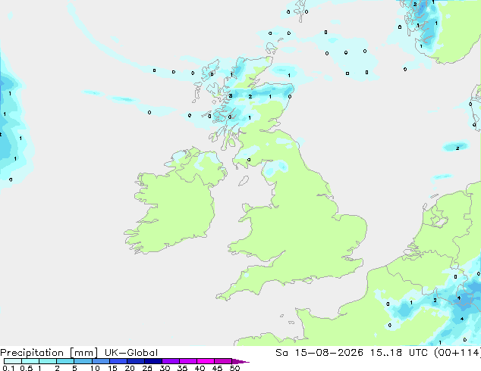
Task: Click the legend label '30'
Action: coord(165,368)
